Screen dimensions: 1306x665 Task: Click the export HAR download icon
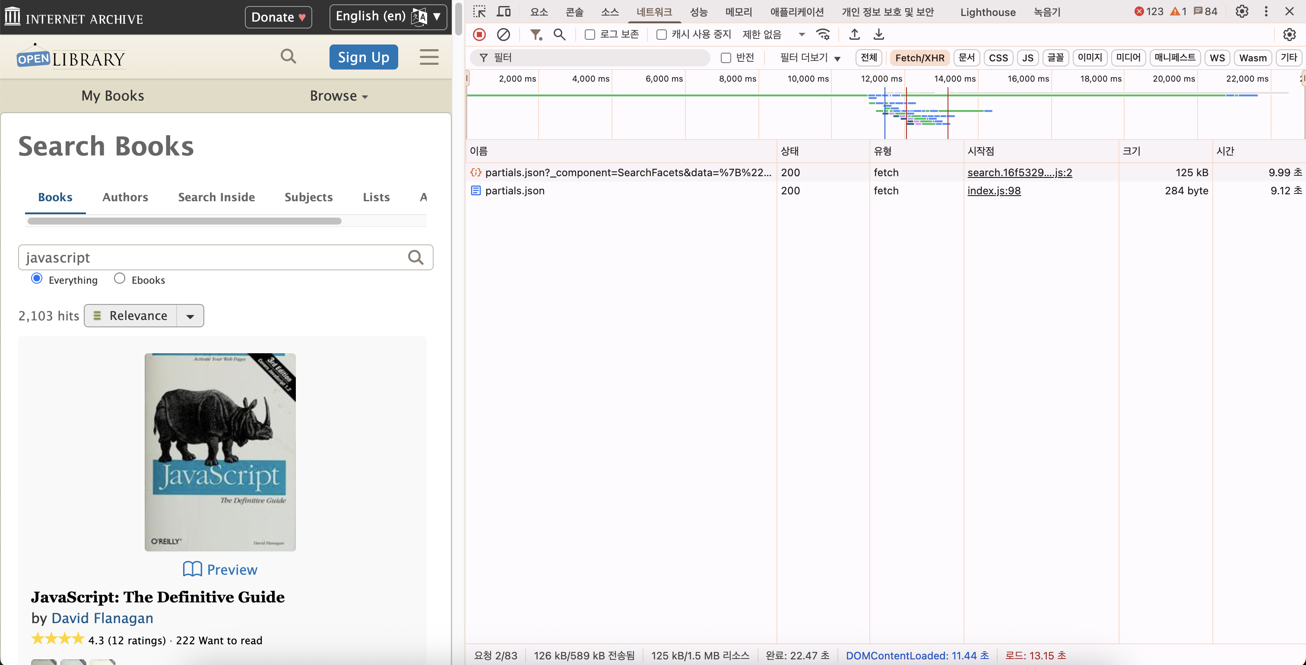(878, 35)
